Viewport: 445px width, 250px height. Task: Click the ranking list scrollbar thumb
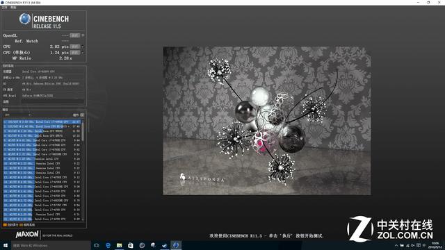click(x=83, y=132)
